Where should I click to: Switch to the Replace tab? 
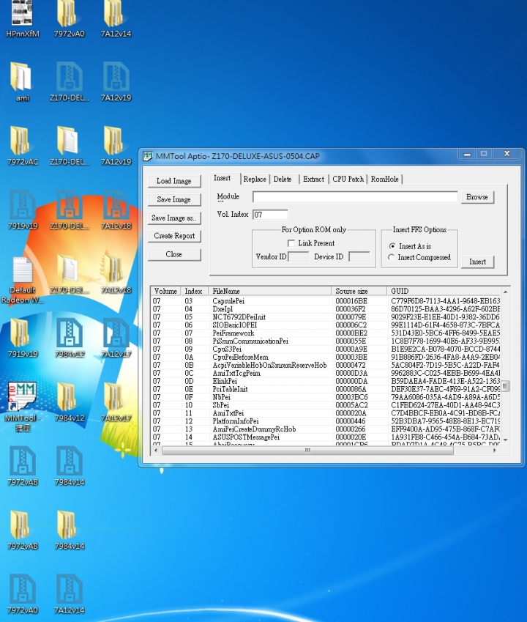255,179
